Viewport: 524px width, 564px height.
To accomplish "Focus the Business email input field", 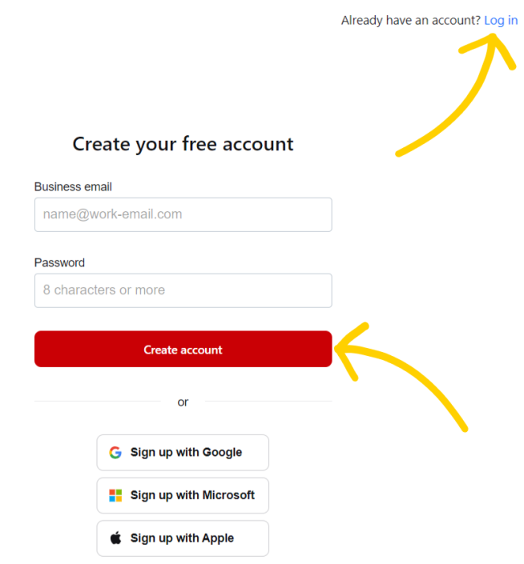I will click(x=183, y=214).
